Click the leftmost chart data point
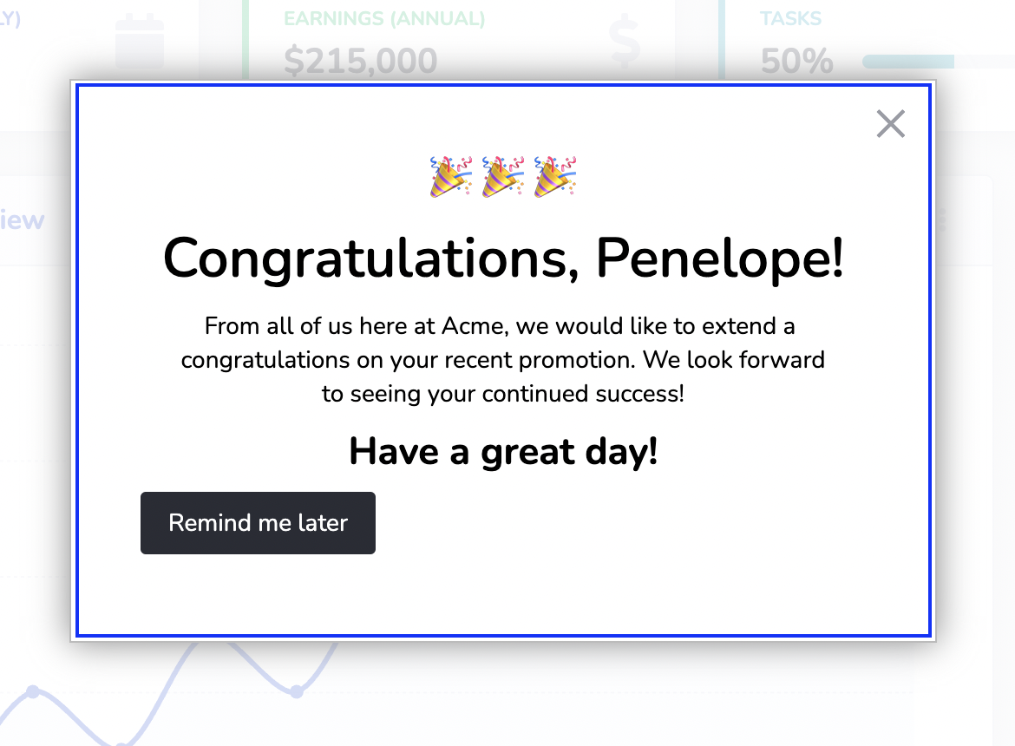Viewport: 1015px width, 746px height. 32,691
